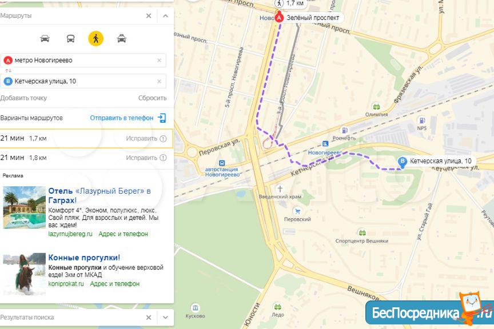Image resolution: width=494 pixels, height=329 pixels.
Task: Select the public transport bus icon
Action: coord(70,39)
